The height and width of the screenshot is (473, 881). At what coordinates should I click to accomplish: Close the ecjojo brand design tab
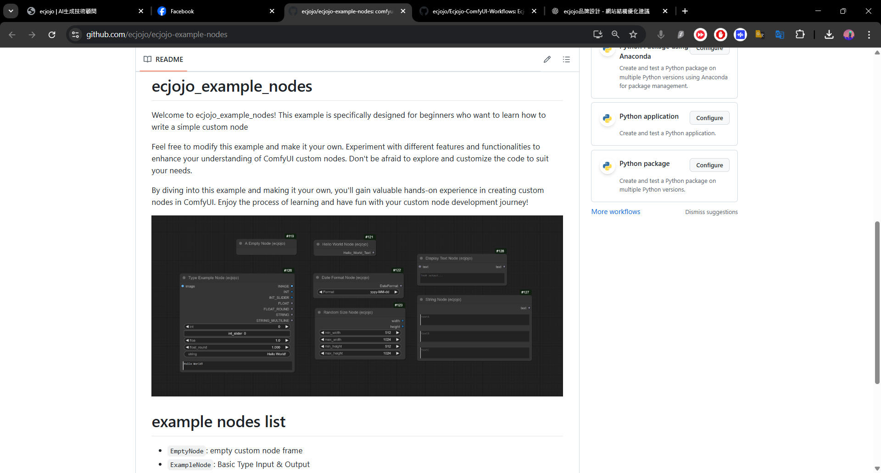point(665,11)
